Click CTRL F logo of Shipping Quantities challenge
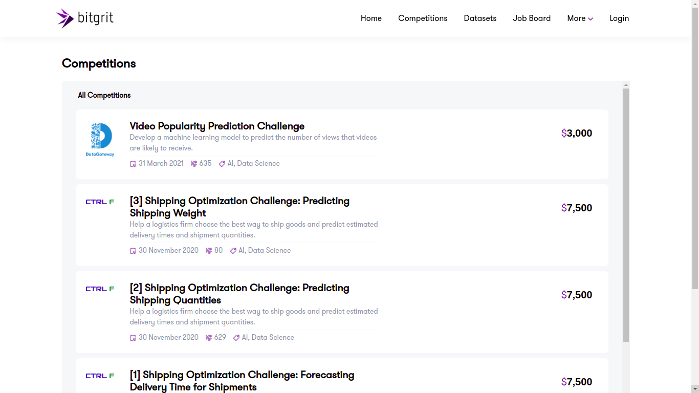Viewport: 699px width, 393px height. (x=100, y=289)
